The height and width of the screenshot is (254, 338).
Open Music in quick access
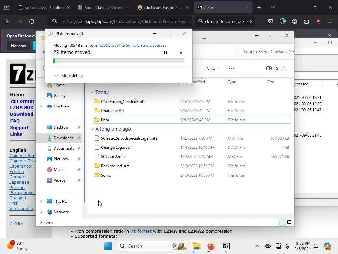tap(59, 170)
